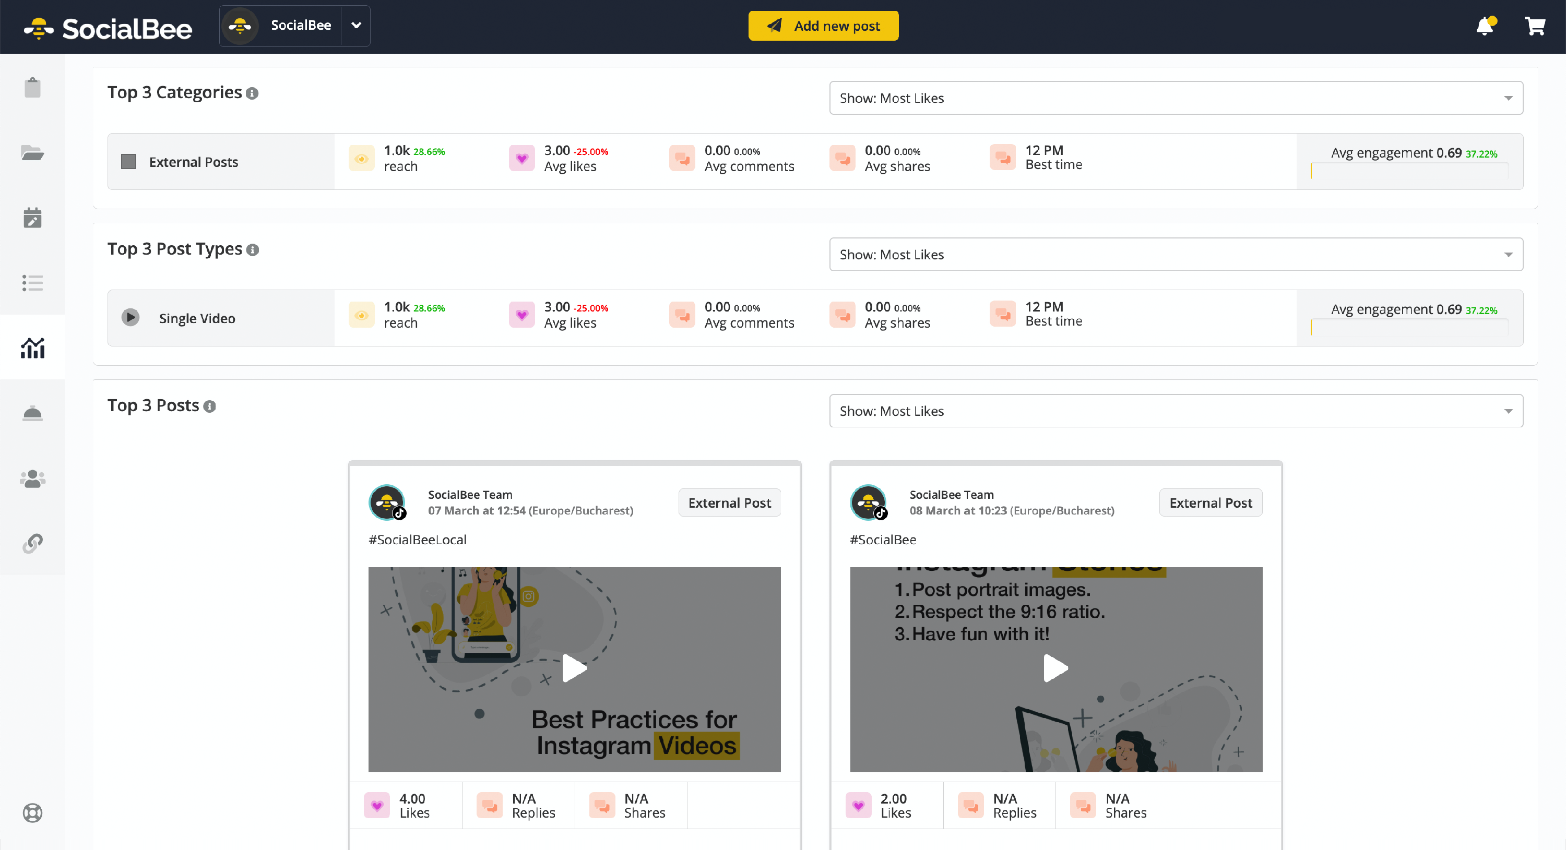Open Top 3 Post Types Show Most Likes dropdown
Image resolution: width=1566 pixels, height=850 pixels.
click(1176, 254)
